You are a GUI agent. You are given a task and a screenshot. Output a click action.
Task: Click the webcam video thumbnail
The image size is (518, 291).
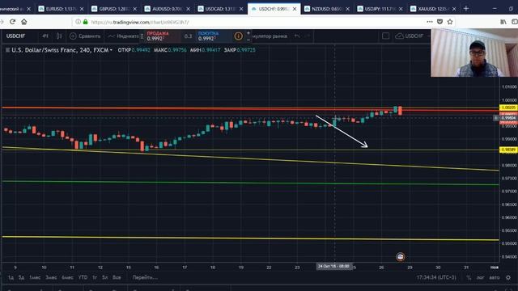tap(474, 53)
